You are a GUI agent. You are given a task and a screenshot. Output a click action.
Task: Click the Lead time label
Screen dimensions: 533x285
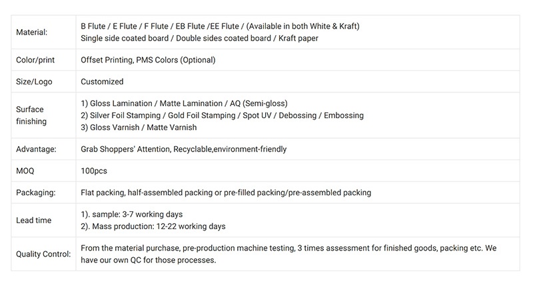[34, 221]
